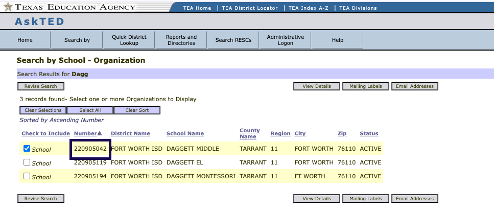Sort results by Region column
This screenshot has width=494, height=213.
280,134
